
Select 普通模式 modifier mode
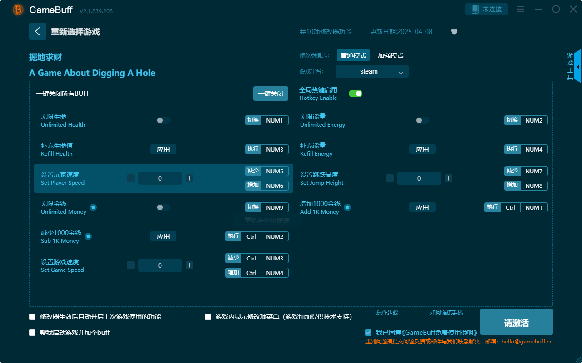[353, 55]
